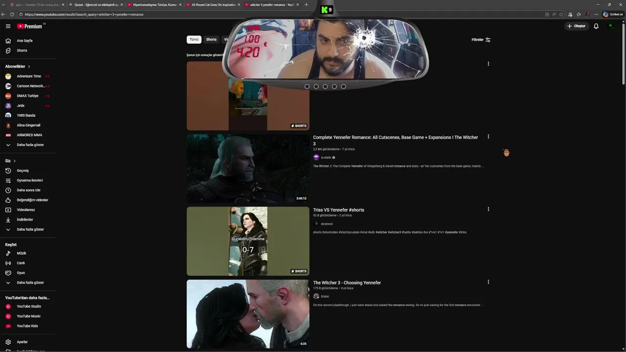Open options for Complete Yennefer Romance video

point(488,137)
